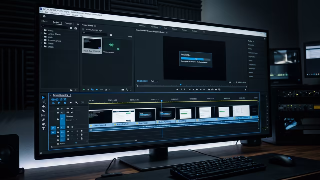The image size is (320, 180).
Task: Expand the Screen Capture folder
Action: (42, 40)
